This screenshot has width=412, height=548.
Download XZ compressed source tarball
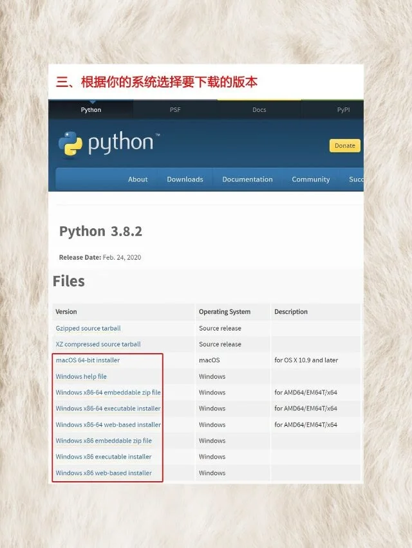coord(98,344)
